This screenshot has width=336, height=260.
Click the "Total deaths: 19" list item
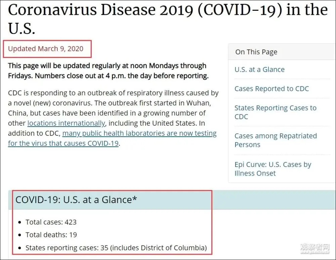51,235
